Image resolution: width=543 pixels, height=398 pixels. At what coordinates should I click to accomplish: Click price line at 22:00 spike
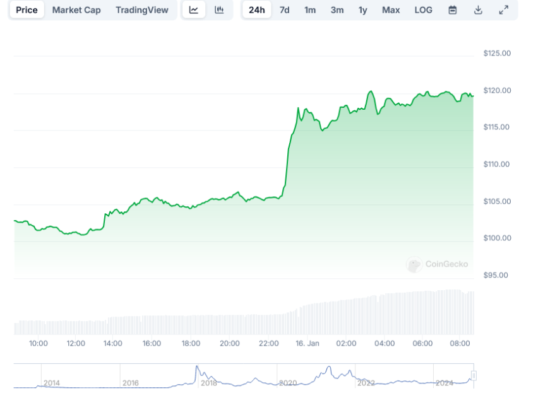pos(288,151)
